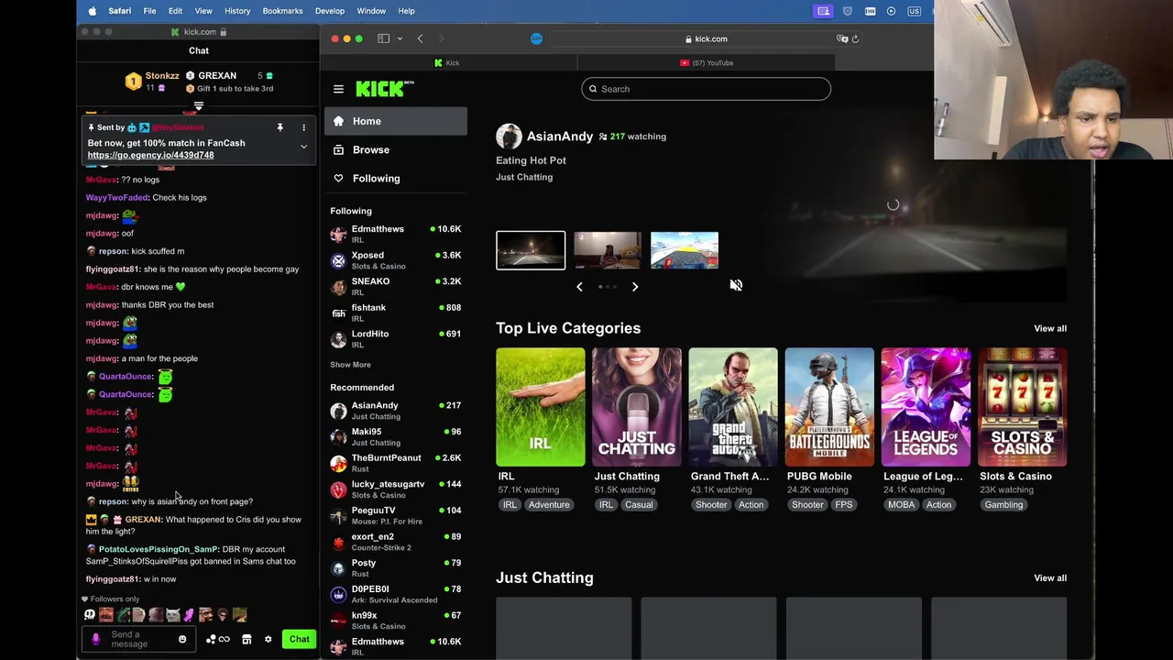
Task: Open AsianAndy featured stream title
Action: [531, 160]
